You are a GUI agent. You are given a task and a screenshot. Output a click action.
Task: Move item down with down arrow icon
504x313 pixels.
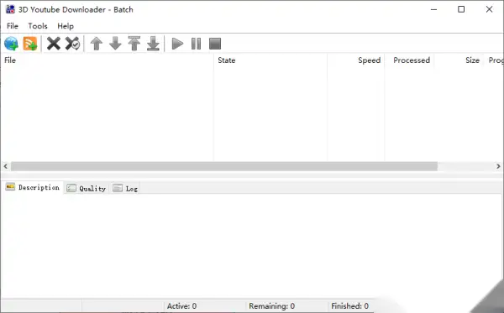click(x=115, y=44)
